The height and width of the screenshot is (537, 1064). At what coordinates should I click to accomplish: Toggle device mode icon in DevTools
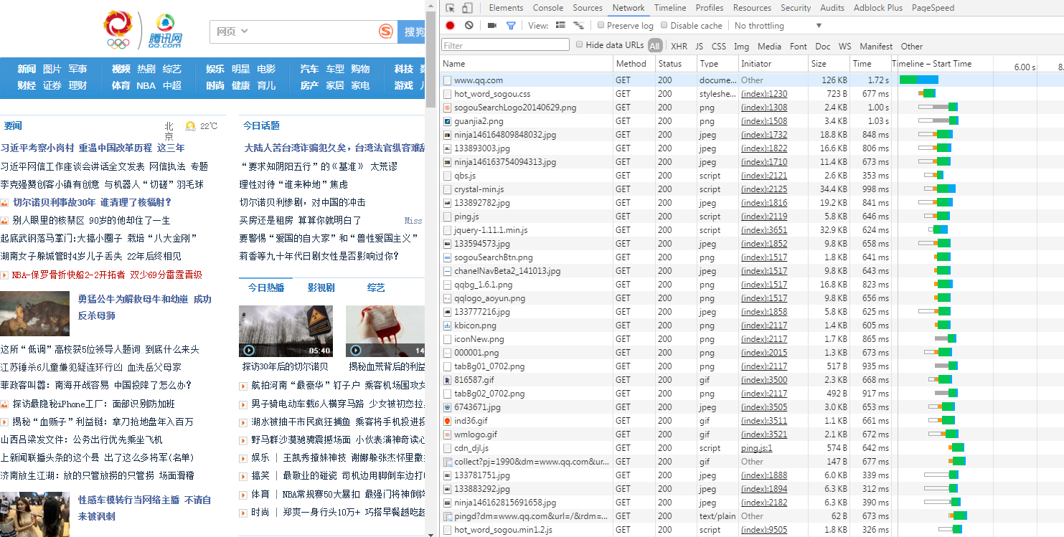[467, 8]
